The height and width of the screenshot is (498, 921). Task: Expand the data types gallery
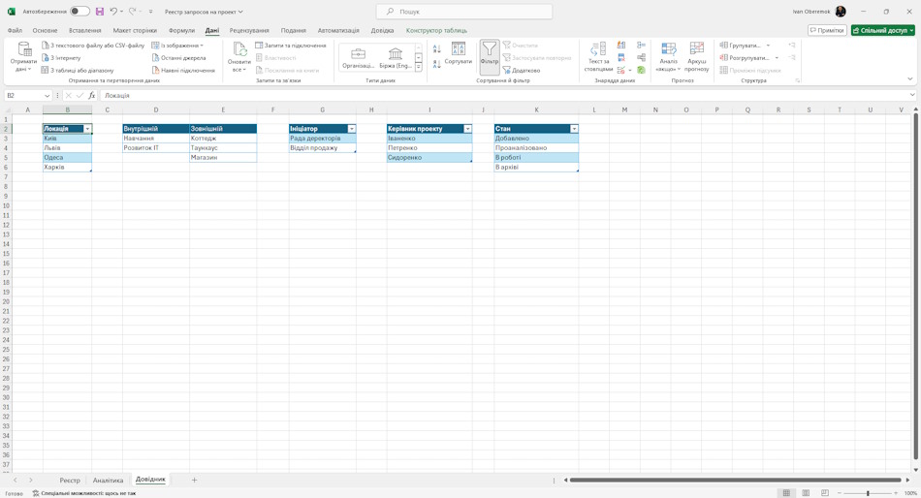tap(418, 68)
